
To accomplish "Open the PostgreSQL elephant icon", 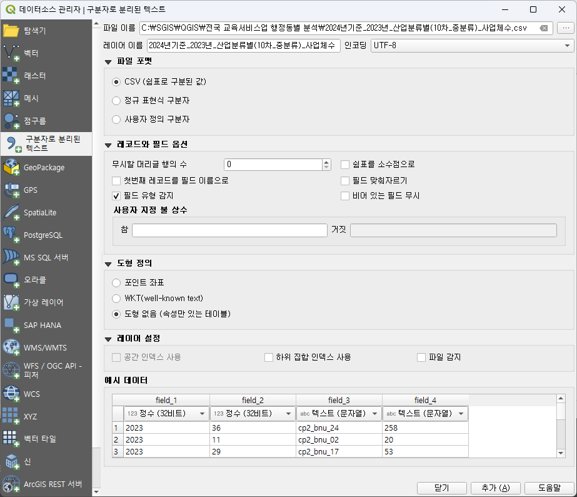I will 11,235.
